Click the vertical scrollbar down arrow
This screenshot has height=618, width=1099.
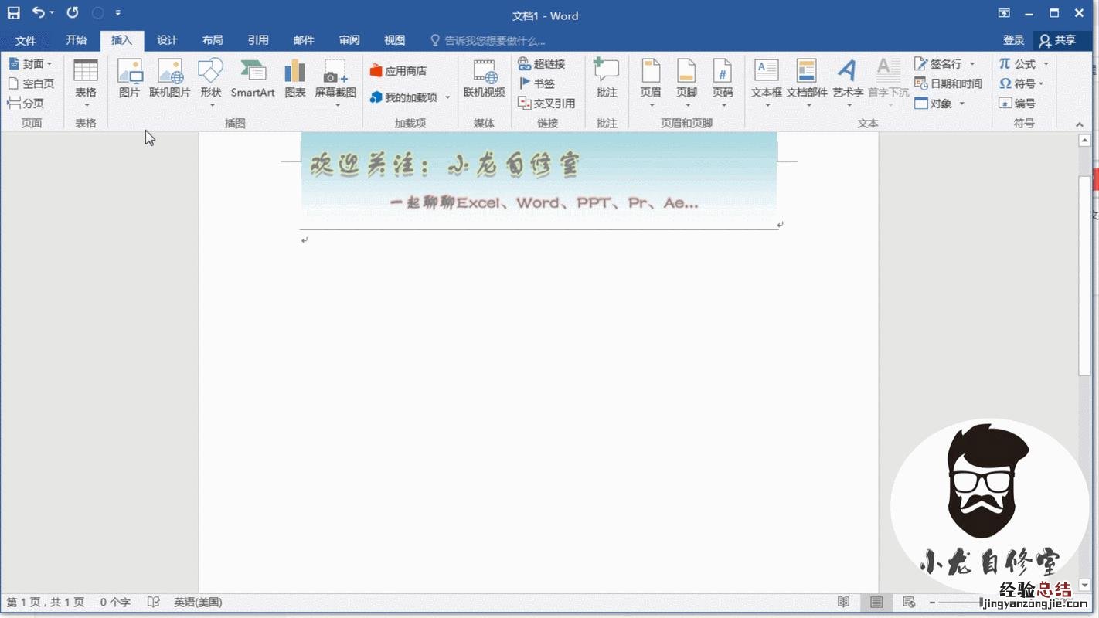1085,586
